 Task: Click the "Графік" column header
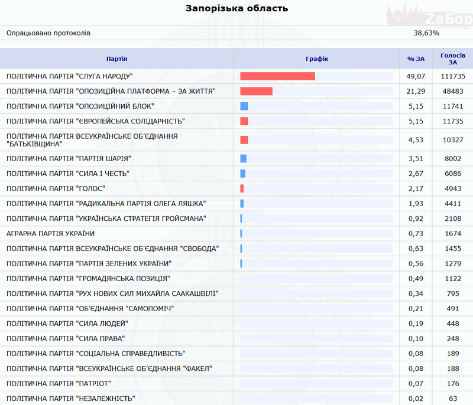(x=316, y=59)
